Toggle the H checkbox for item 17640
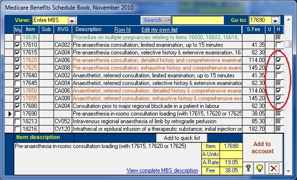Screen dimensions: 297x180 (x=278, y=75)
